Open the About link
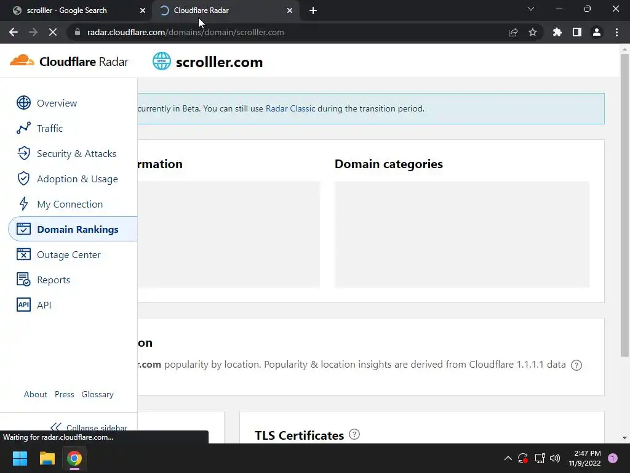Viewport: 630px width, 473px height. 35,394
